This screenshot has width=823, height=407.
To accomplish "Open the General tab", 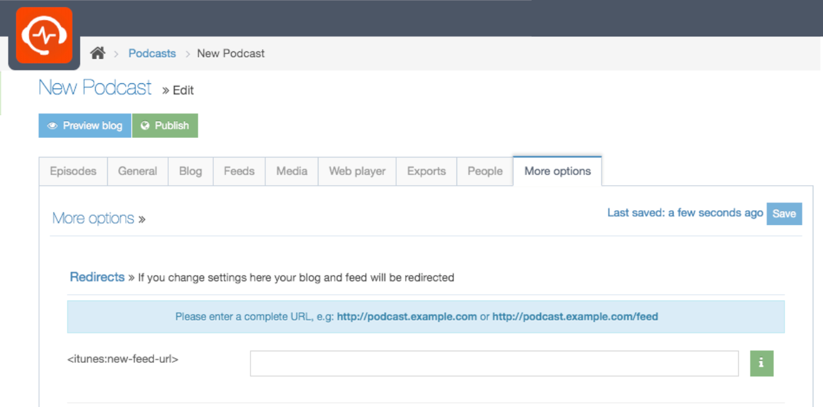I will pos(137,171).
